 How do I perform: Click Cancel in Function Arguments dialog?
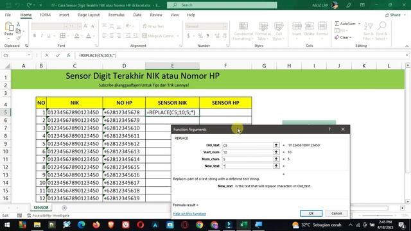[x=337, y=213]
